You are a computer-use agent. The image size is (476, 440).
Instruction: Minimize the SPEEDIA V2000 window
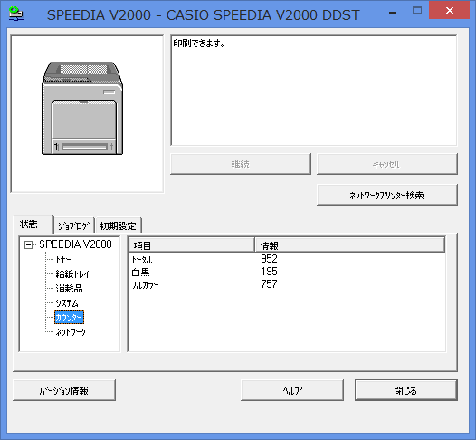tap(393, 12)
